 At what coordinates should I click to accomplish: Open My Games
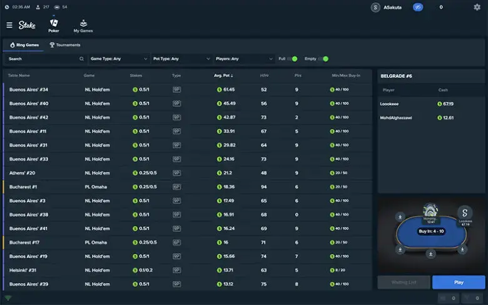pos(83,26)
